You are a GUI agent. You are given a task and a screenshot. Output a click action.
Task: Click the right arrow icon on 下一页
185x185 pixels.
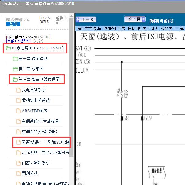tap(143, 19)
